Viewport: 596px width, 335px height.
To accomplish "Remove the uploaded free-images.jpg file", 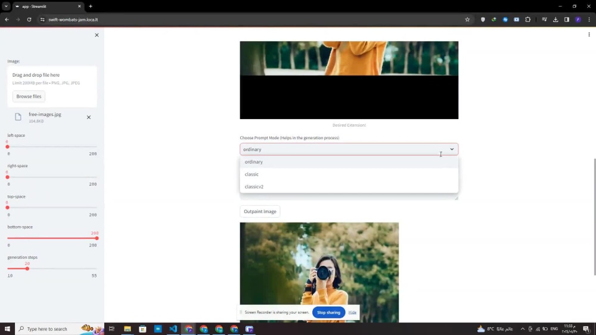I will [x=89, y=117].
